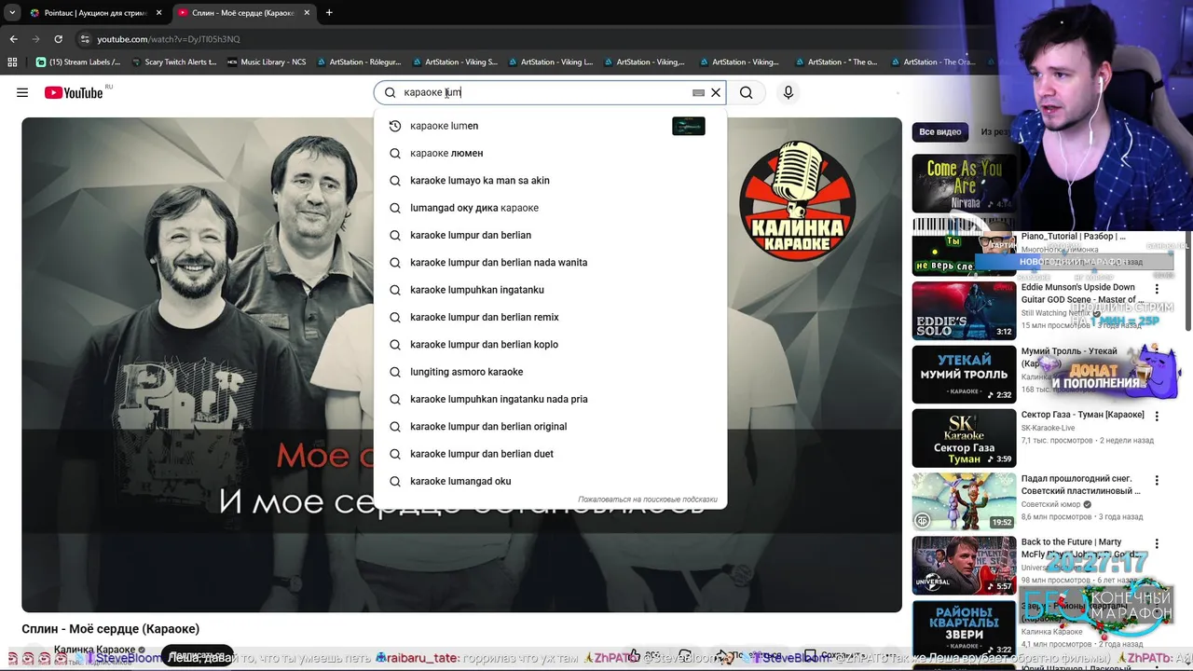1193x671 pixels.
Task: Open options for Back to the Future video
Action: [x=1157, y=544]
